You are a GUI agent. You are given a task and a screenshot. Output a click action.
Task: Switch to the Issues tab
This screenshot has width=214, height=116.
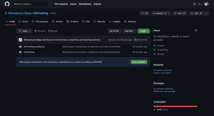pos(23,21)
